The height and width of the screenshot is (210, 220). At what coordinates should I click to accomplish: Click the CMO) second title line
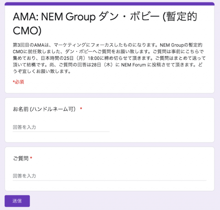coord(27,31)
